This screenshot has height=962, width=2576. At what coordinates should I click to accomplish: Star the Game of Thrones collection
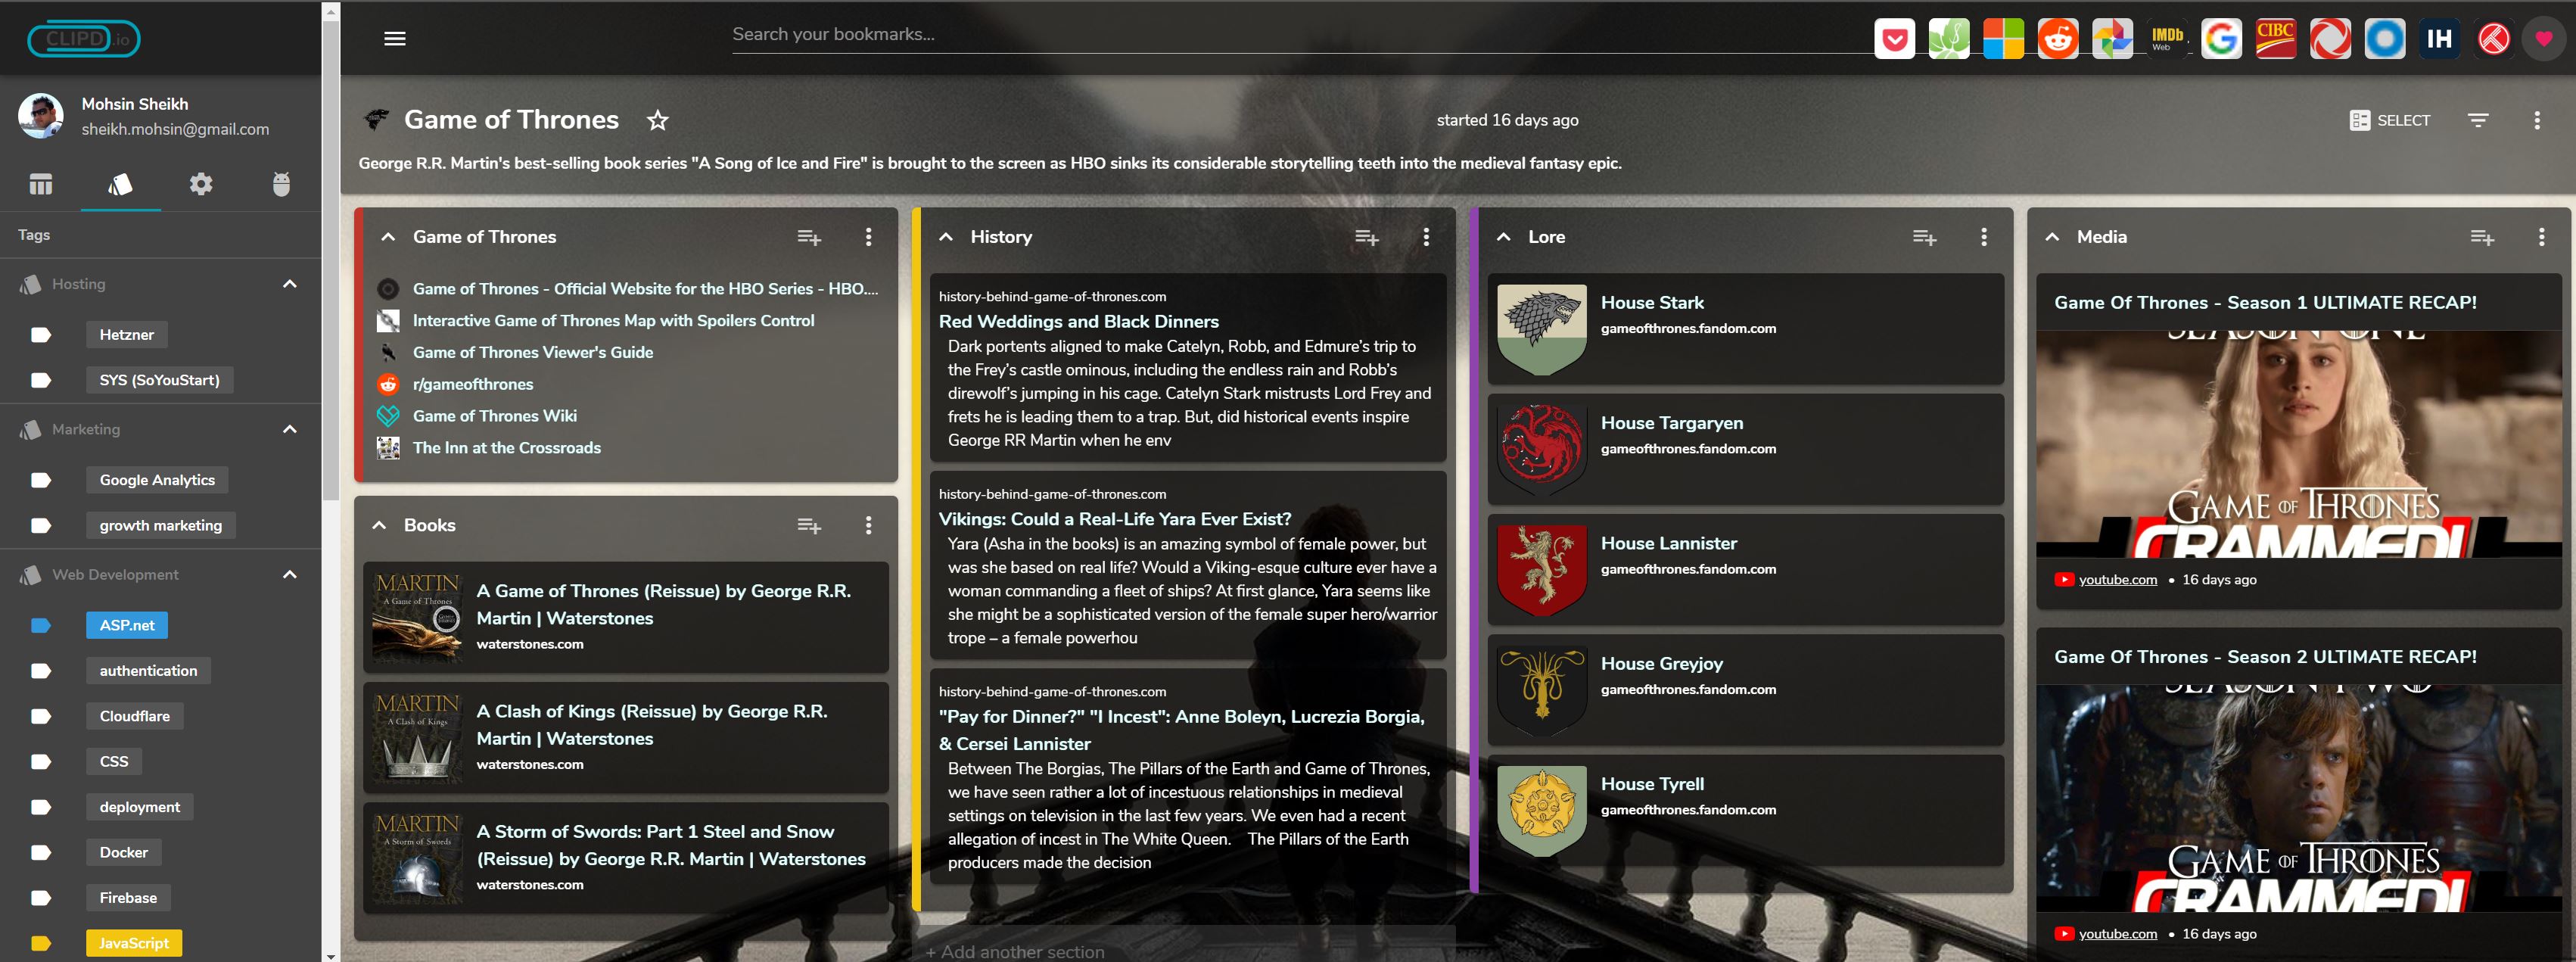click(657, 120)
